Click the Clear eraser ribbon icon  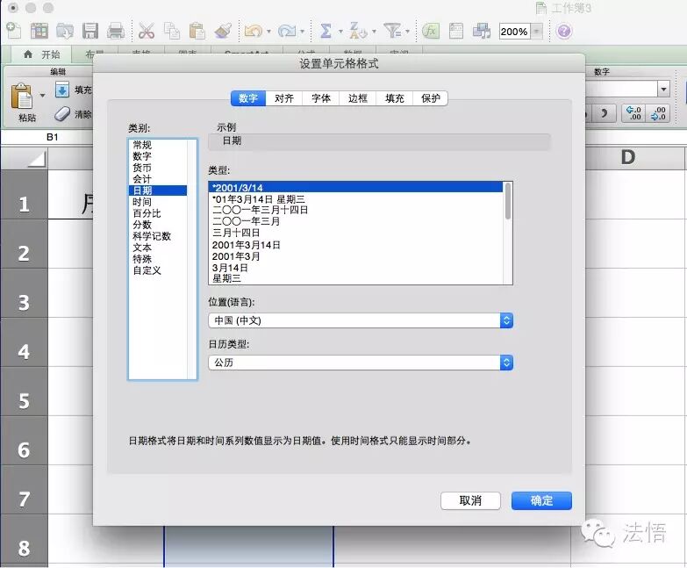(x=62, y=114)
